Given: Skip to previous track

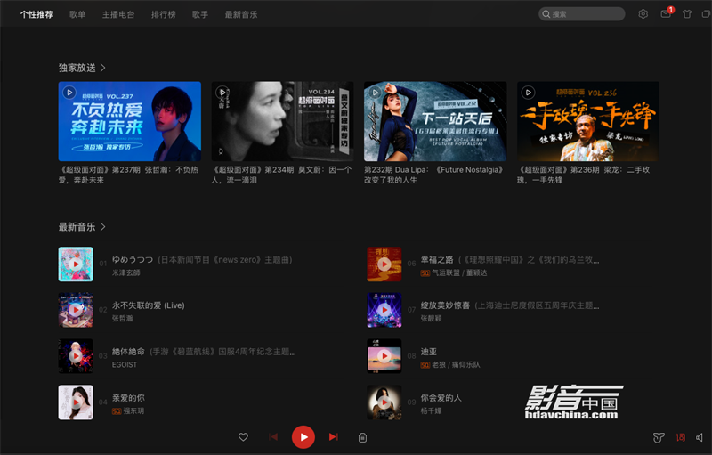Looking at the screenshot, I should click(x=273, y=437).
